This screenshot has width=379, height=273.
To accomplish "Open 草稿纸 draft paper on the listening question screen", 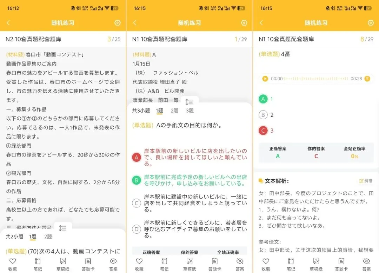I will [x=315, y=261].
